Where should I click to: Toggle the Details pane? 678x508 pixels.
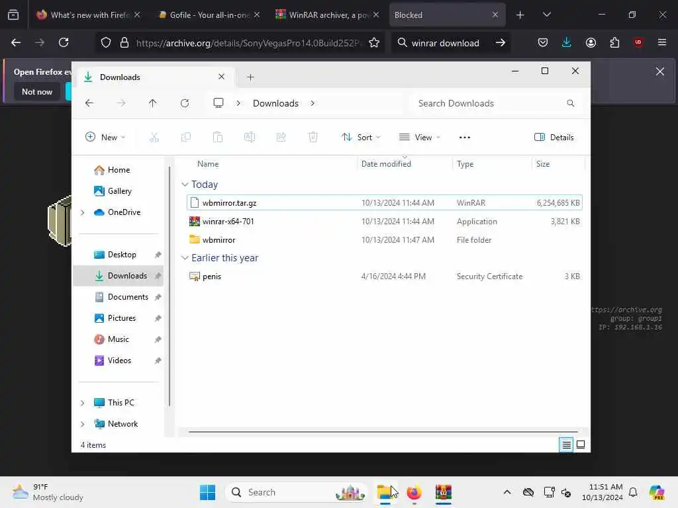554,138
